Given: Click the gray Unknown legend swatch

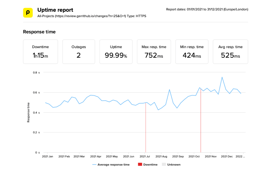Looking at the screenshot, I should tap(164, 165).
